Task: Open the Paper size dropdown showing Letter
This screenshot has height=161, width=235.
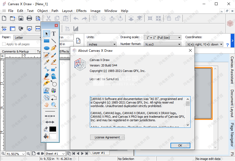Action: (27, 38)
